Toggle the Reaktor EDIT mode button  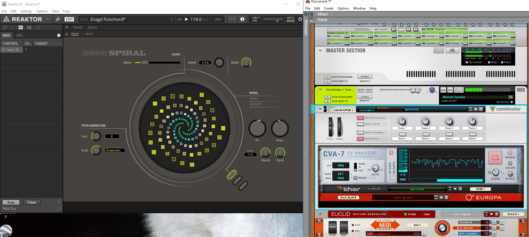pos(69,19)
